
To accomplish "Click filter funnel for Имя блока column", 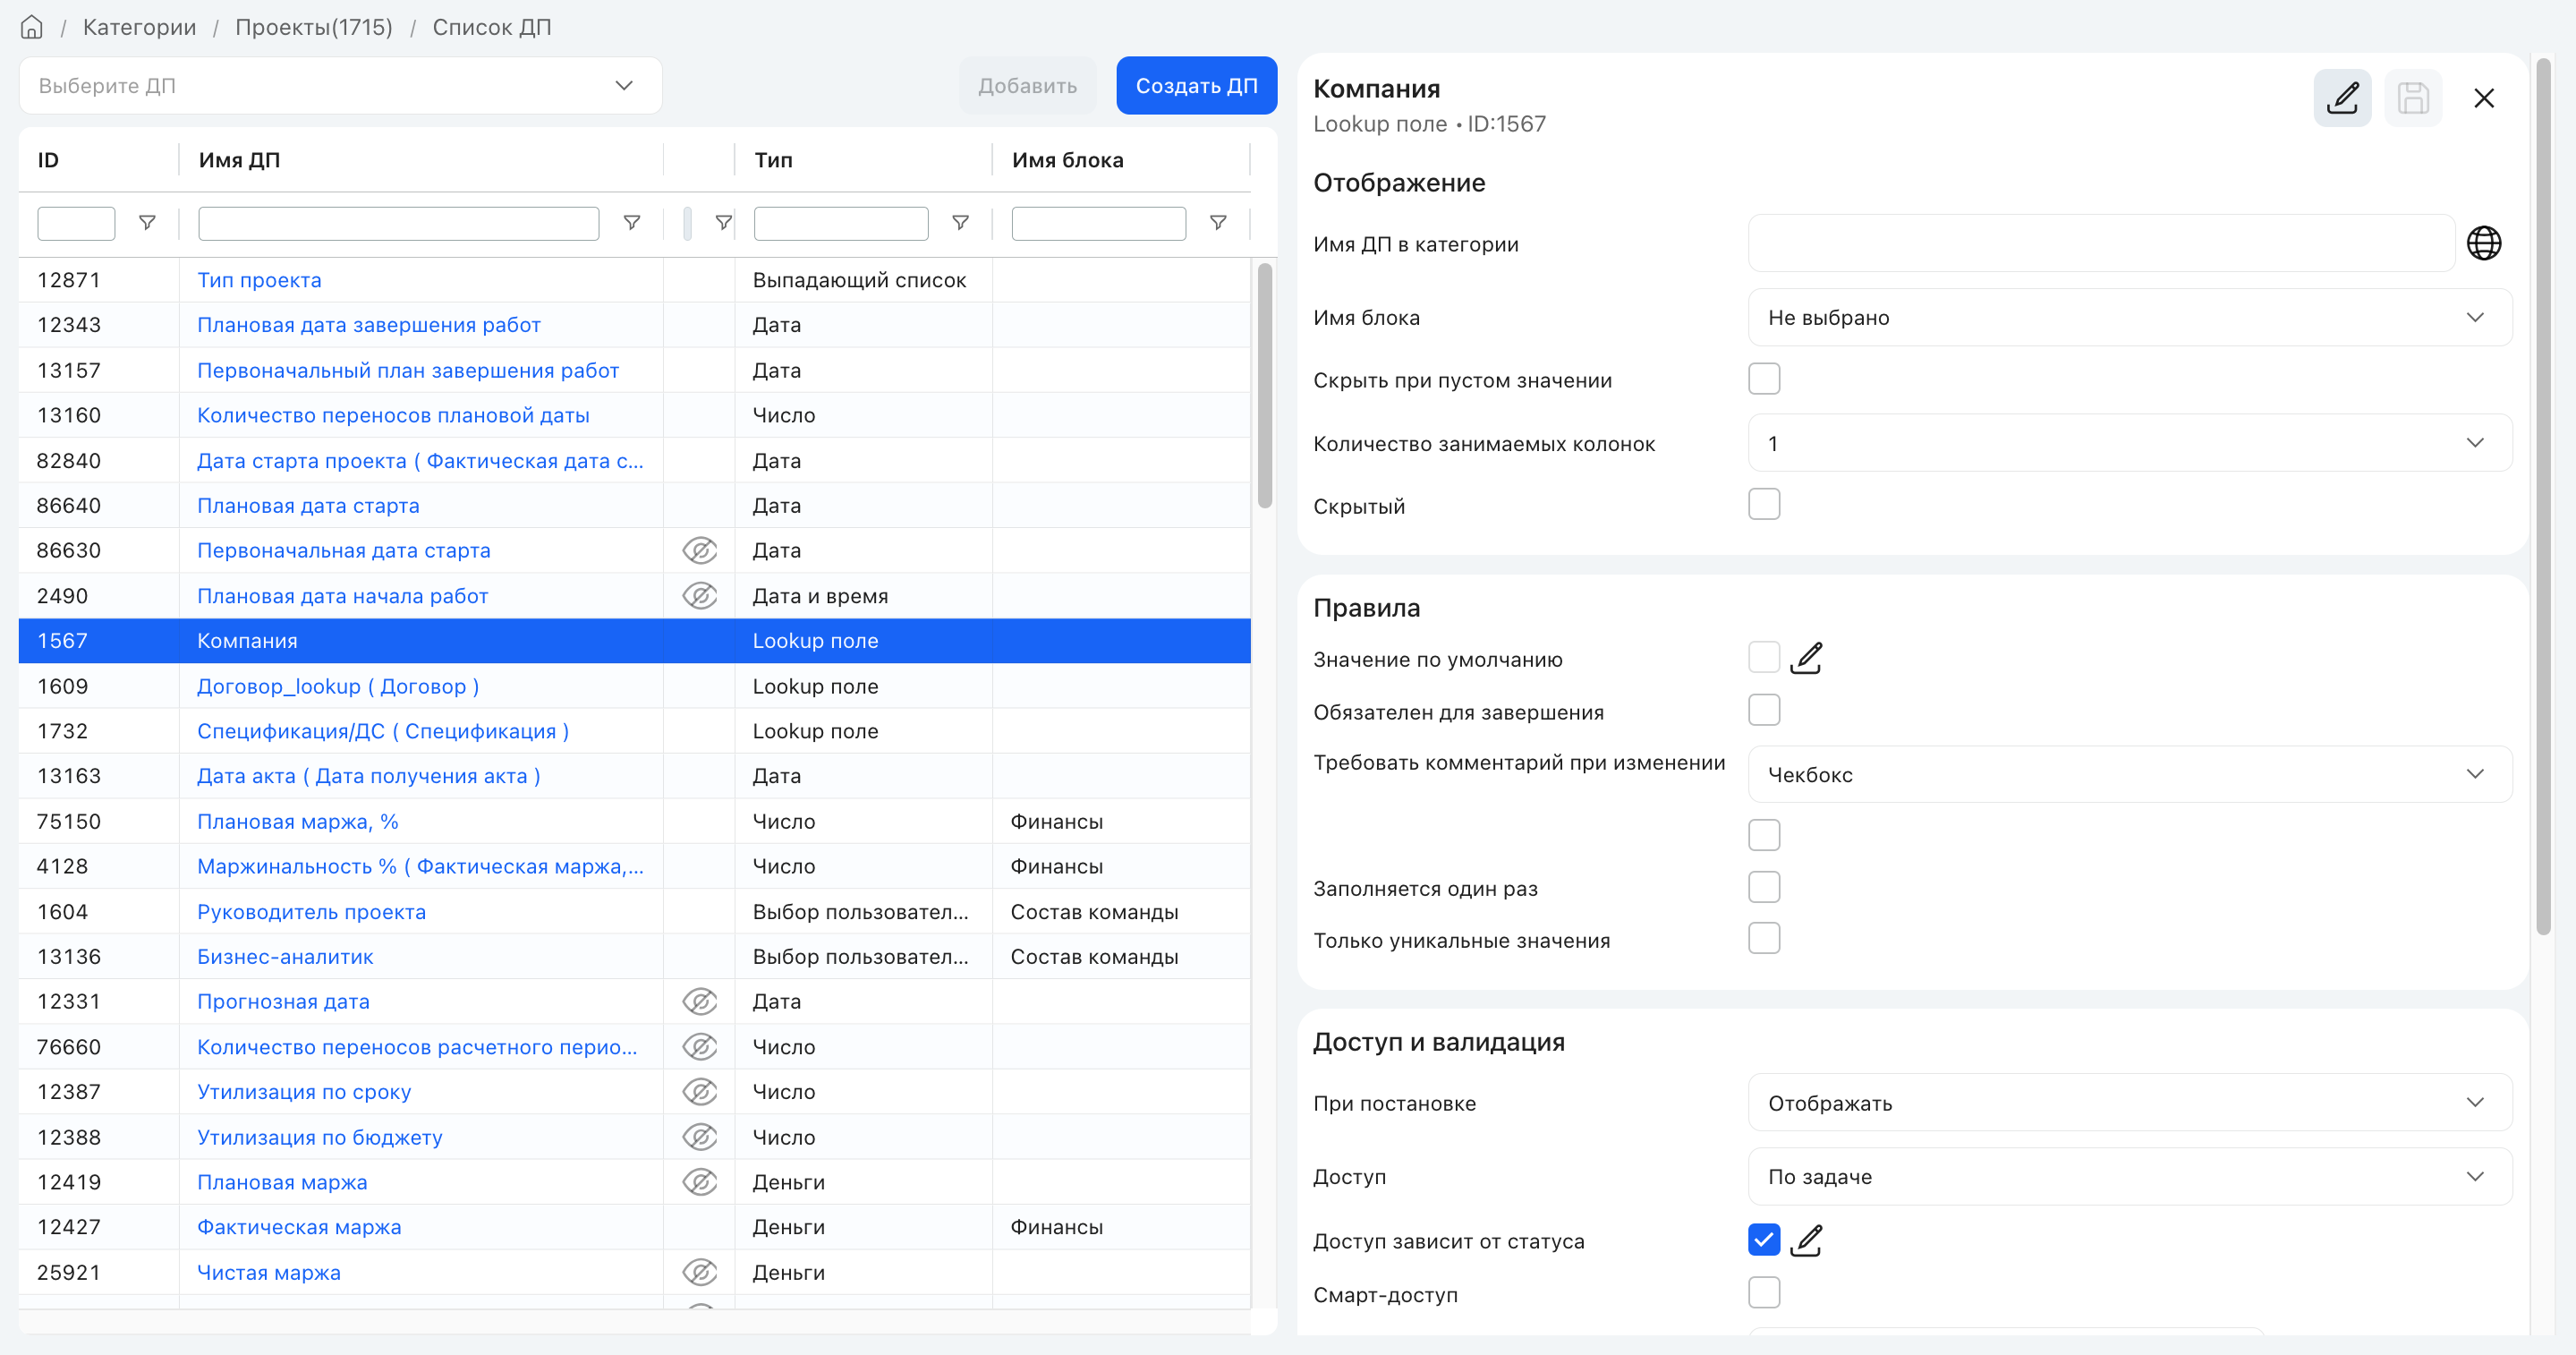I will click(1218, 222).
